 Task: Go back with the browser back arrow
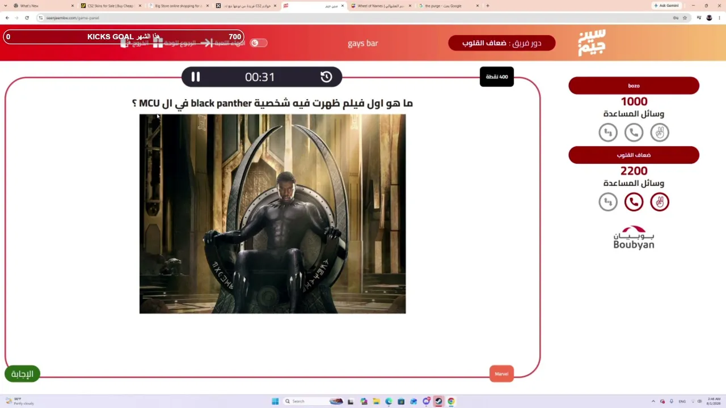click(x=7, y=18)
